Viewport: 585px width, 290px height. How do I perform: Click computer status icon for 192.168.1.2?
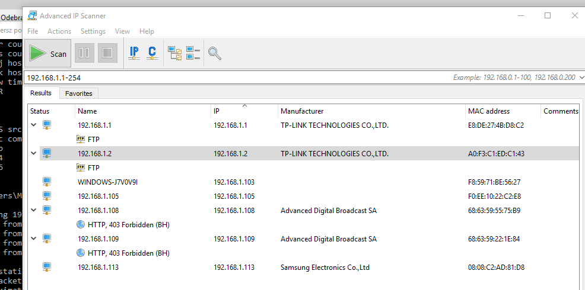pos(47,153)
